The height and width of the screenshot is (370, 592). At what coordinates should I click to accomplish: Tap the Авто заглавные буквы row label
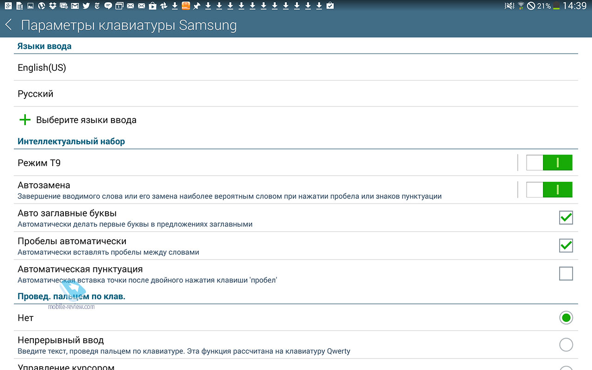pos(67,213)
